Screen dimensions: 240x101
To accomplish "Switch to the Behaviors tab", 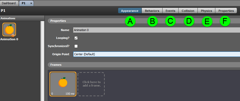I will 152,11.
